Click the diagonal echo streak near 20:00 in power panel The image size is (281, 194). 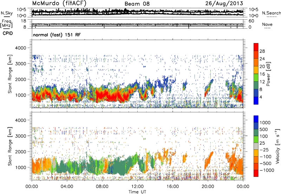click(209, 88)
